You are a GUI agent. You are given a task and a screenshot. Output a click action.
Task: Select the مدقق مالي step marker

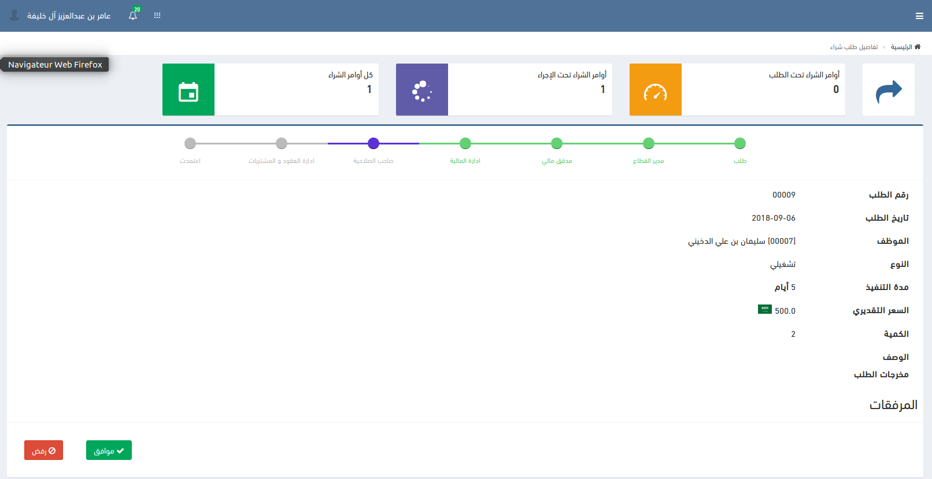[x=557, y=143]
